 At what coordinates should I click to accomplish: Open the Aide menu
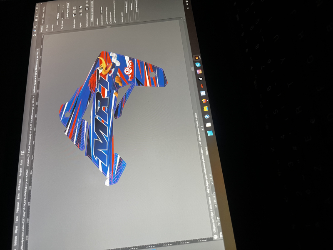[x=22, y=162]
